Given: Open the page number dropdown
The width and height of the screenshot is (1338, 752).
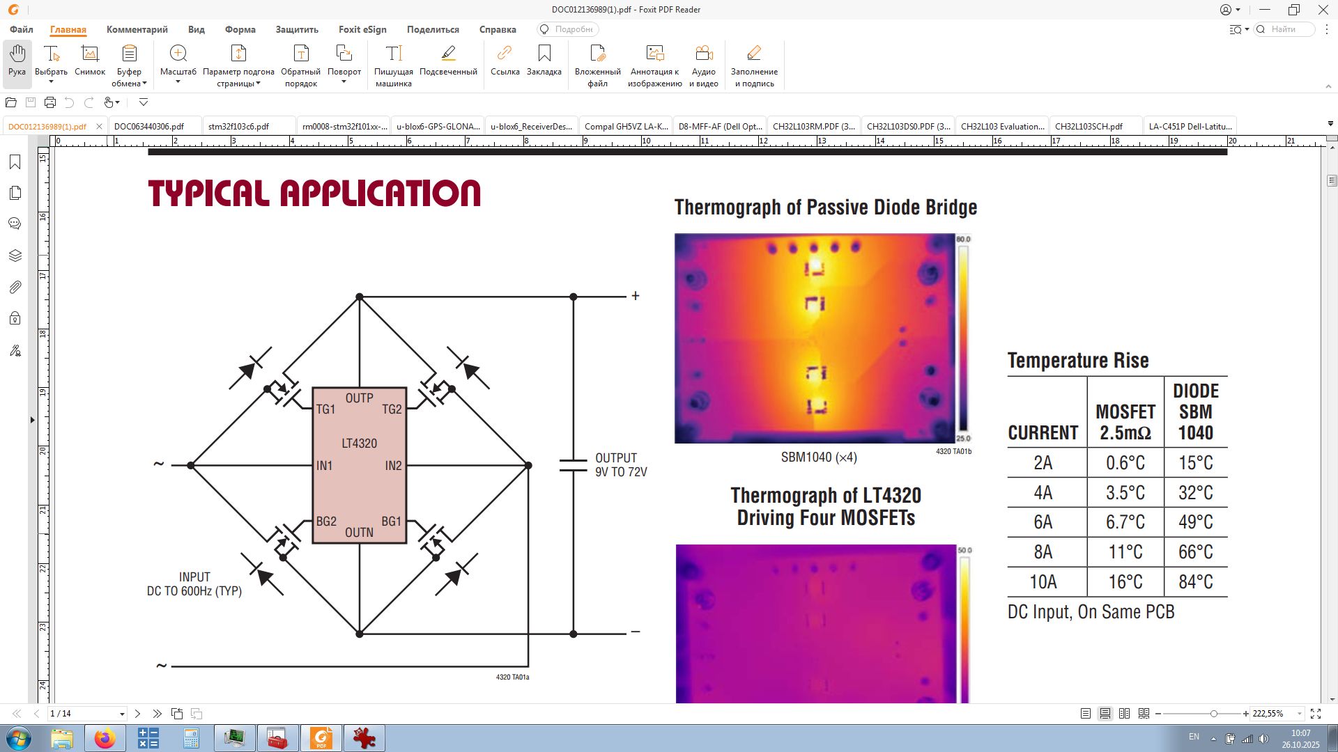Looking at the screenshot, I should [x=122, y=714].
